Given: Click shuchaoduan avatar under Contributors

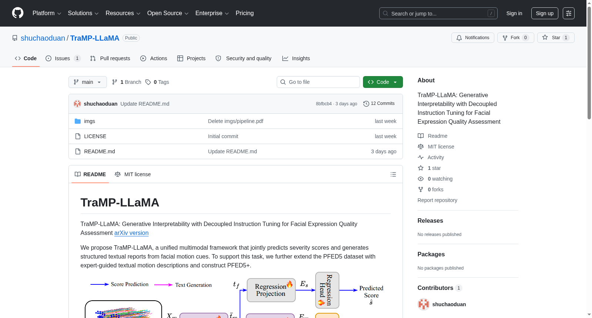Looking at the screenshot, I should (424, 304).
